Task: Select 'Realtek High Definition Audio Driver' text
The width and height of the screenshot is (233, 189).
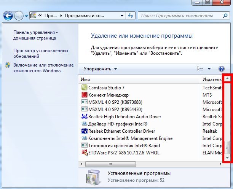Action: tap(124, 117)
